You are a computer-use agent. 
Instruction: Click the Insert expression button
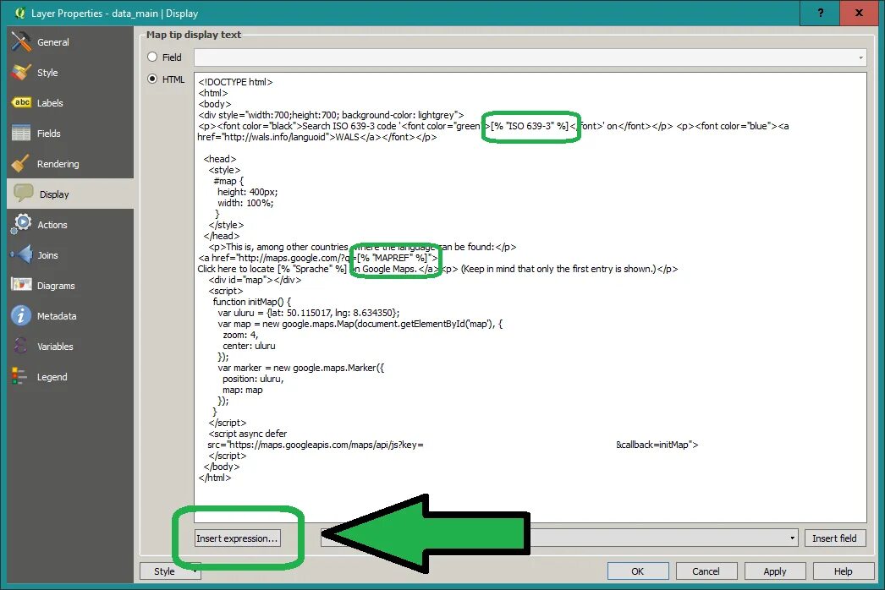[237, 538]
